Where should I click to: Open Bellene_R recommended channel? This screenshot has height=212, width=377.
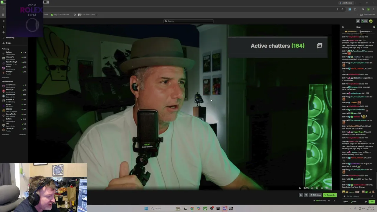[14, 90]
